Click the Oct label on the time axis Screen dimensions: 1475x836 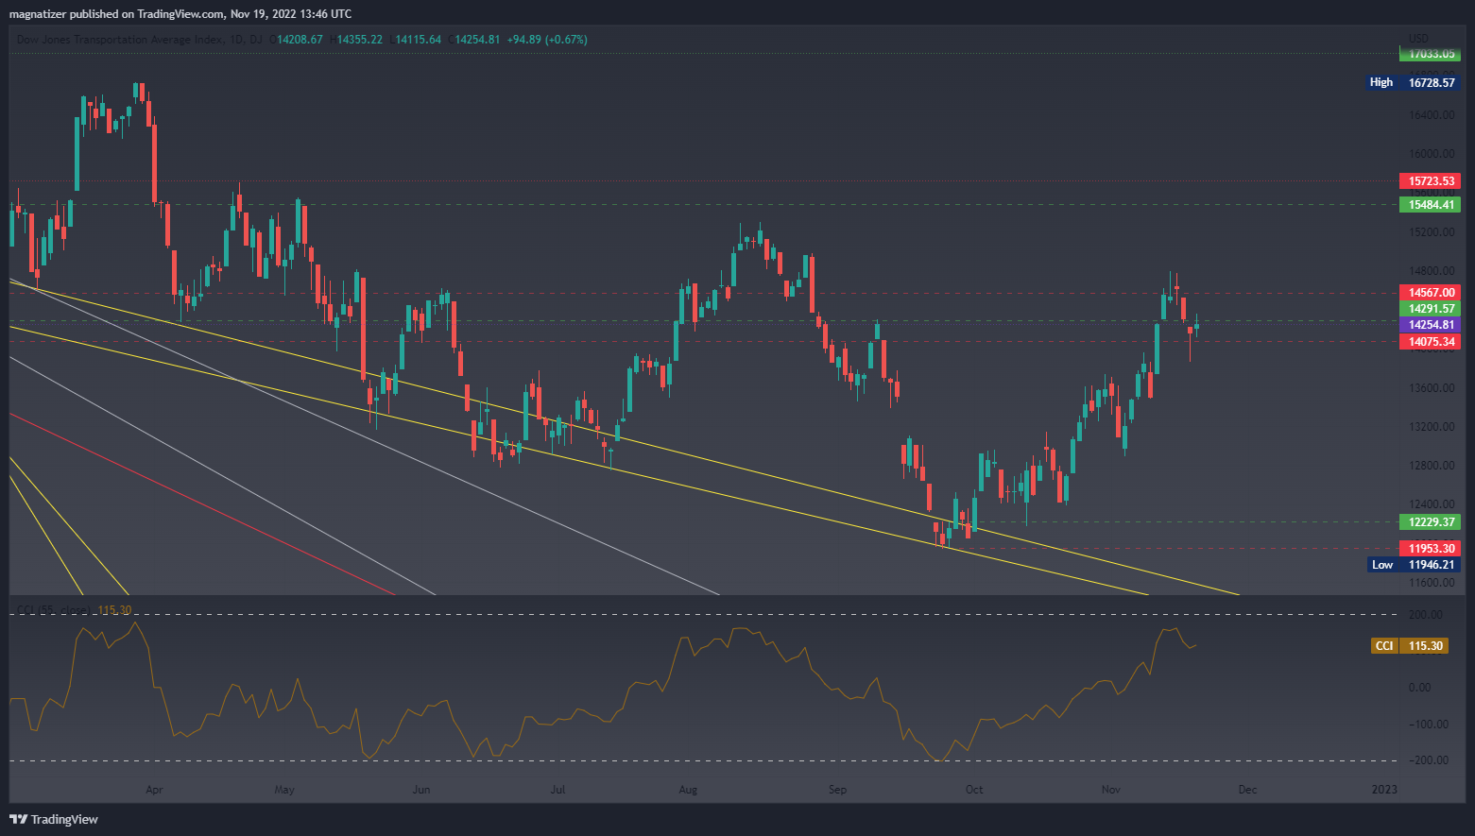click(974, 790)
